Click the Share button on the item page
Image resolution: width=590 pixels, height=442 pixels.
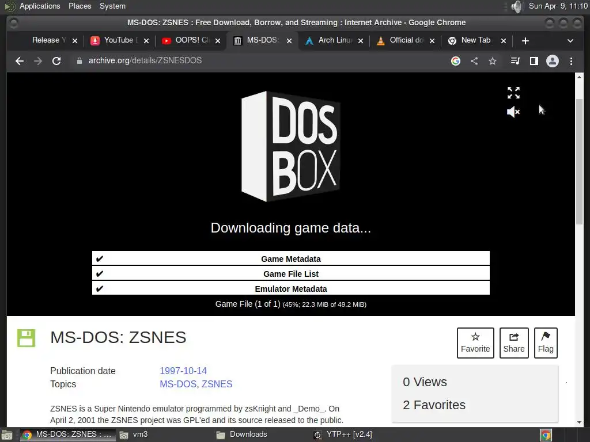coord(514,343)
